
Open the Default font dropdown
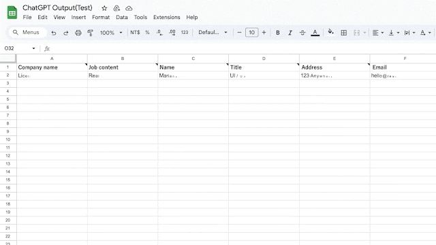tap(213, 33)
